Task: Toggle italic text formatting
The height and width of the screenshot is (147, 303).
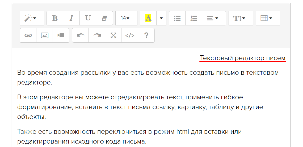Action: 71,18
